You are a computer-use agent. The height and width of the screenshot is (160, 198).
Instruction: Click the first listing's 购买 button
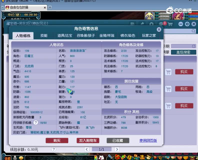[x=184, y=72]
